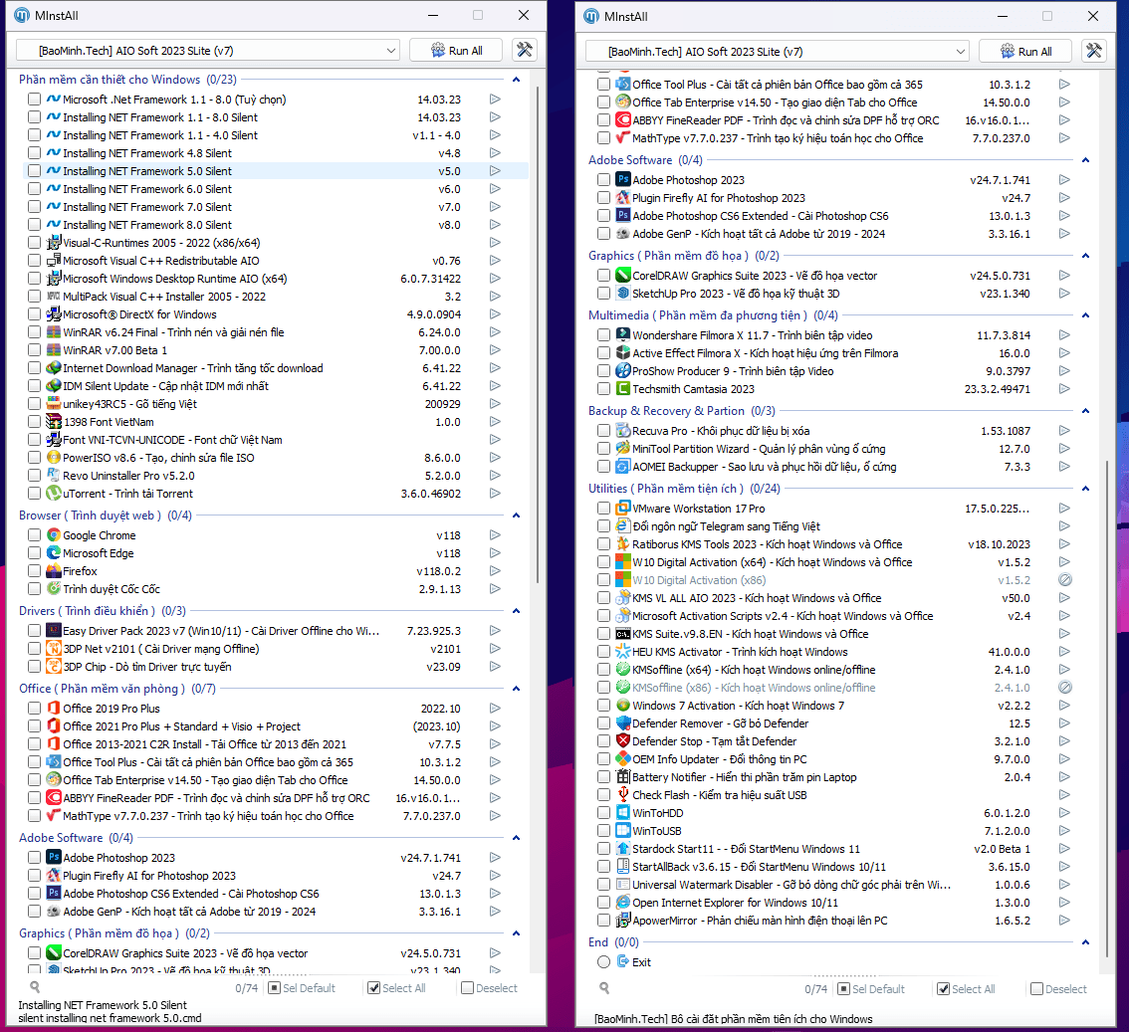This screenshot has height=1032, width=1129.
Task: Tick the 3DP Net v2101 checkbox
Action: [34, 649]
